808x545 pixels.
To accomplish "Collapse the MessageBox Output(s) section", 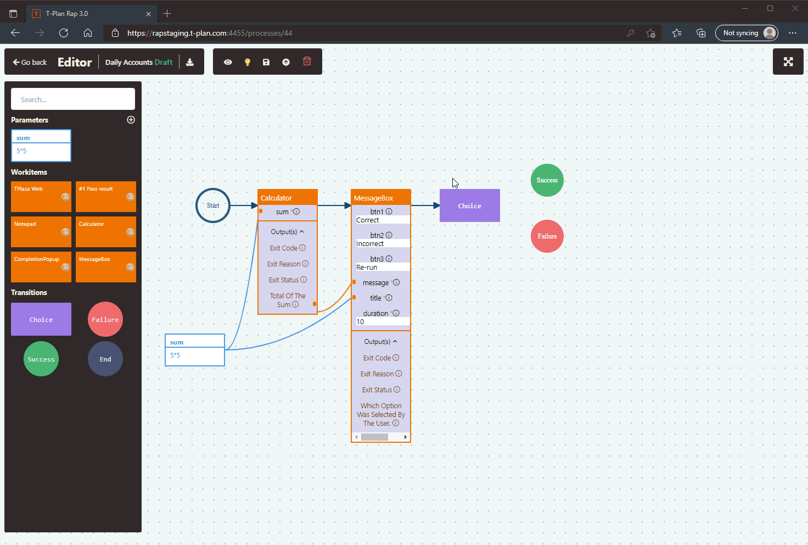I will coord(395,342).
